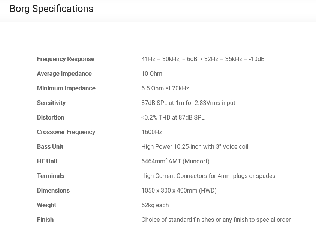Click the Crossover Frequency label
The height and width of the screenshot is (242, 316).
coord(66,132)
